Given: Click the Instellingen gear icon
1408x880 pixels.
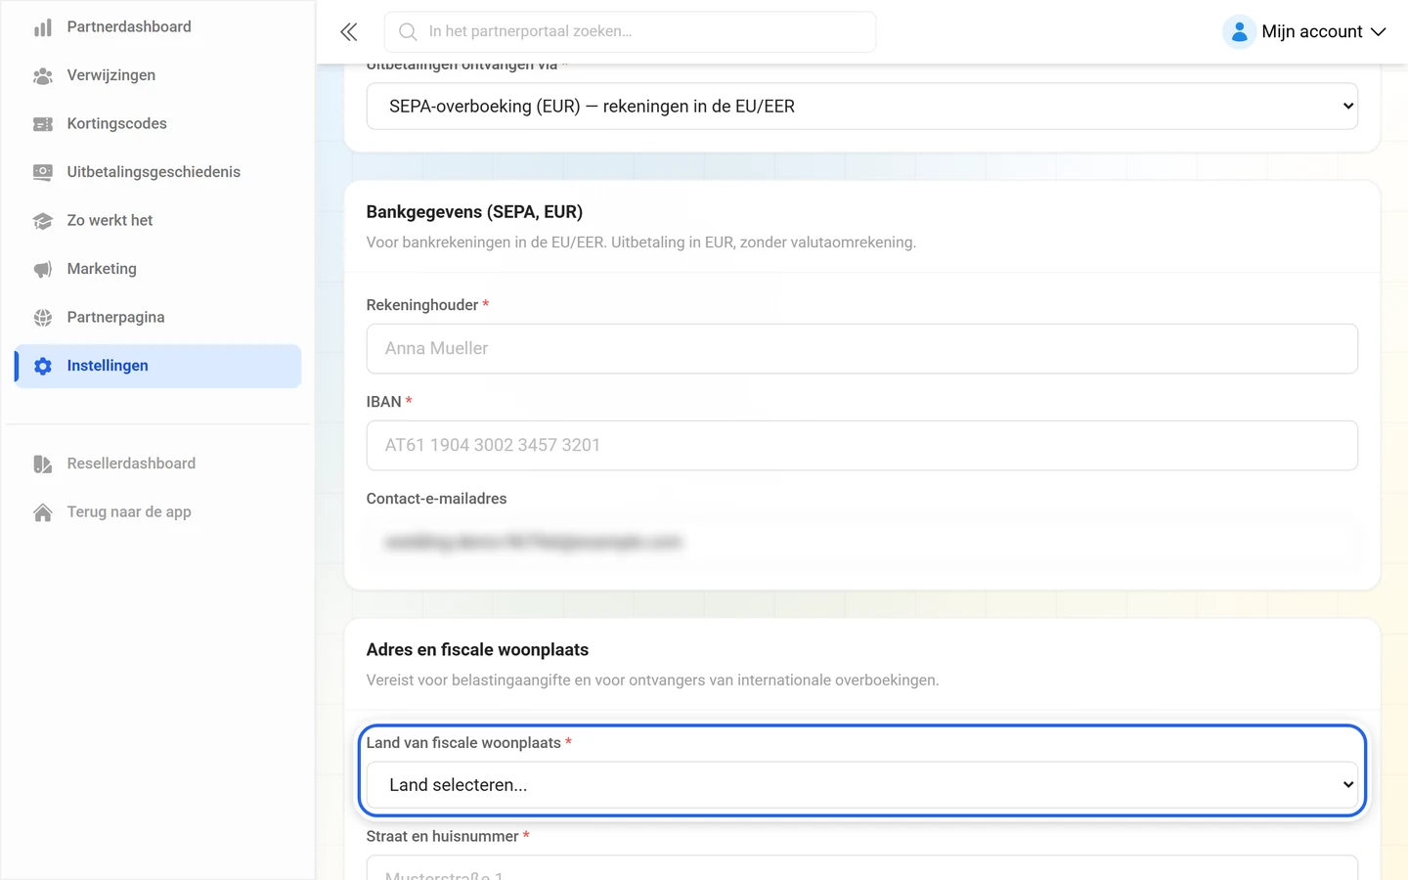Looking at the screenshot, I should (x=42, y=366).
